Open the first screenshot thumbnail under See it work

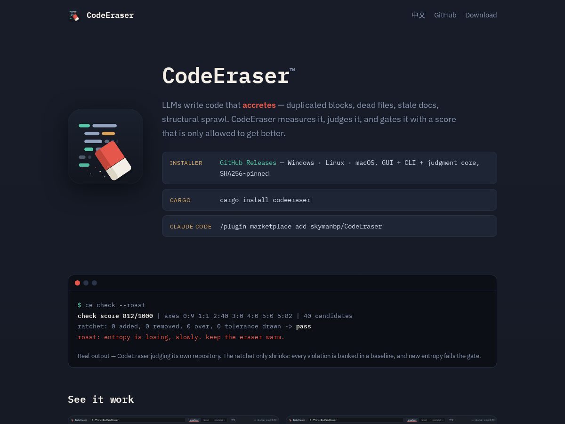[x=174, y=420]
